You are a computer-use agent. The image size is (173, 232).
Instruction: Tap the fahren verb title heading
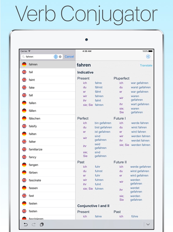(x=84, y=65)
